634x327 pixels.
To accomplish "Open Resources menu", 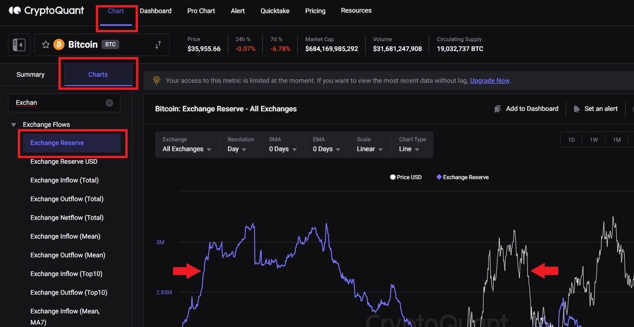I will (x=356, y=10).
